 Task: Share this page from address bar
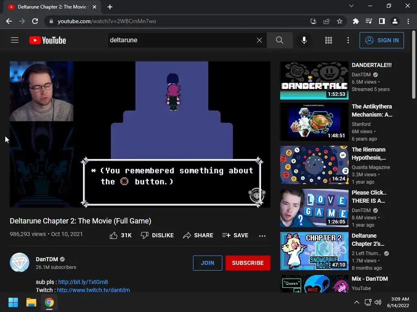[x=327, y=21]
